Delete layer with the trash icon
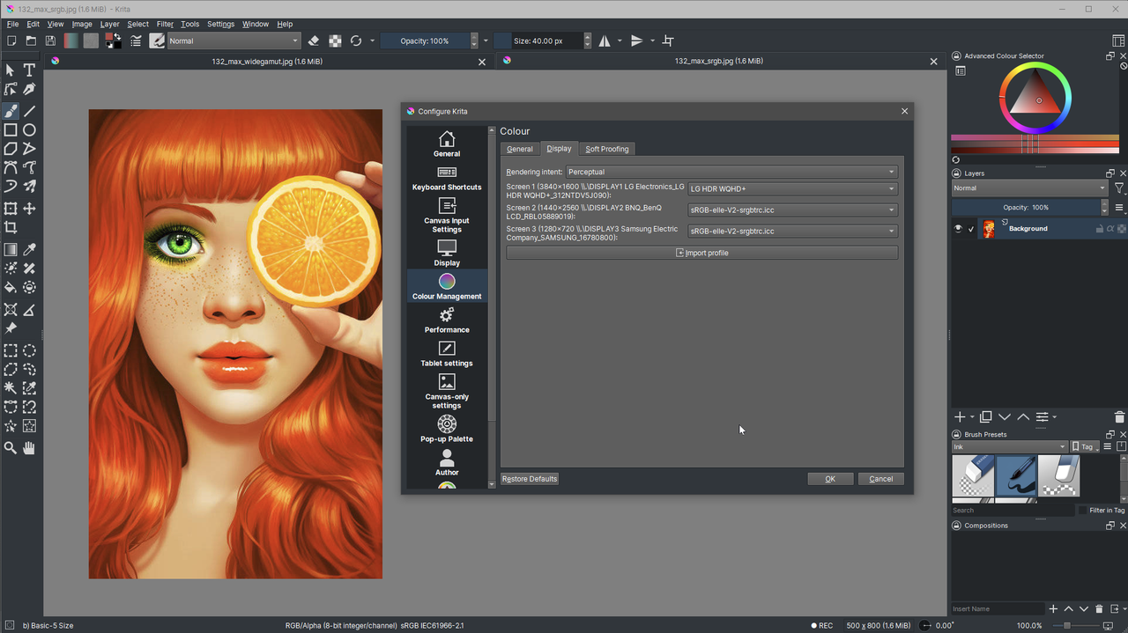Screen dimensions: 1128x633 click(1119, 417)
